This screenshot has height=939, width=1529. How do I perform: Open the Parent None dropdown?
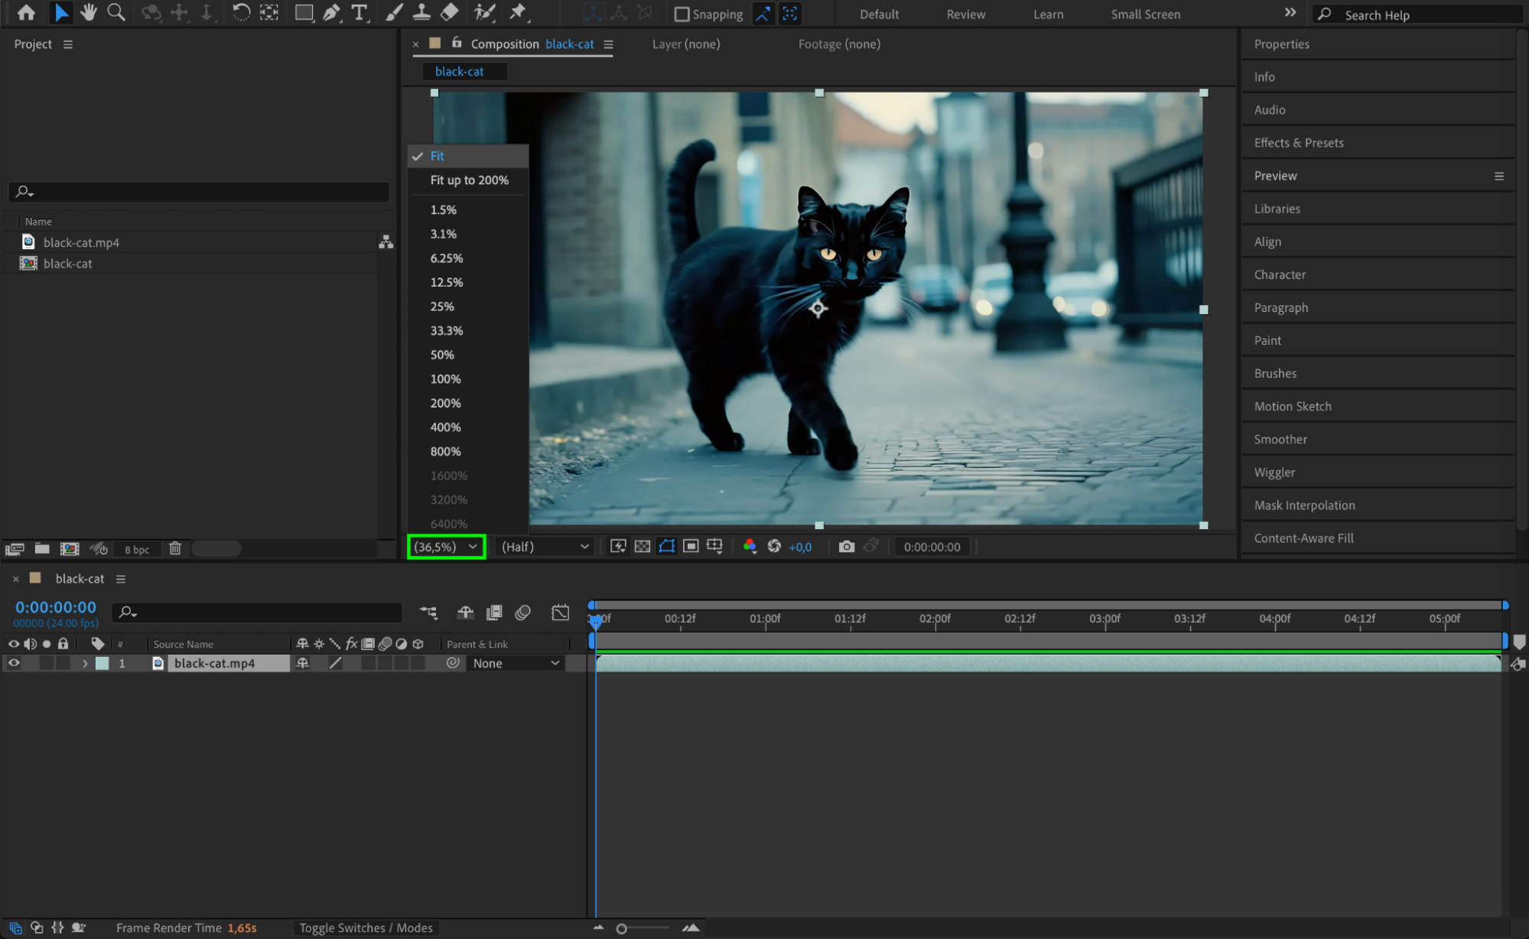[x=516, y=664]
